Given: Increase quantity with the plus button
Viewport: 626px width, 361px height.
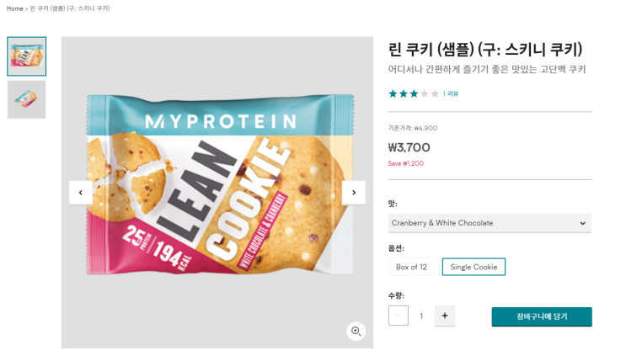Looking at the screenshot, I should tap(445, 316).
